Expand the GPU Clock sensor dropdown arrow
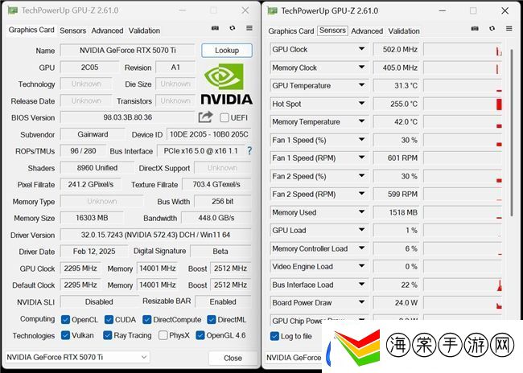Viewport: 523px width, 373px height. (361, 49)
